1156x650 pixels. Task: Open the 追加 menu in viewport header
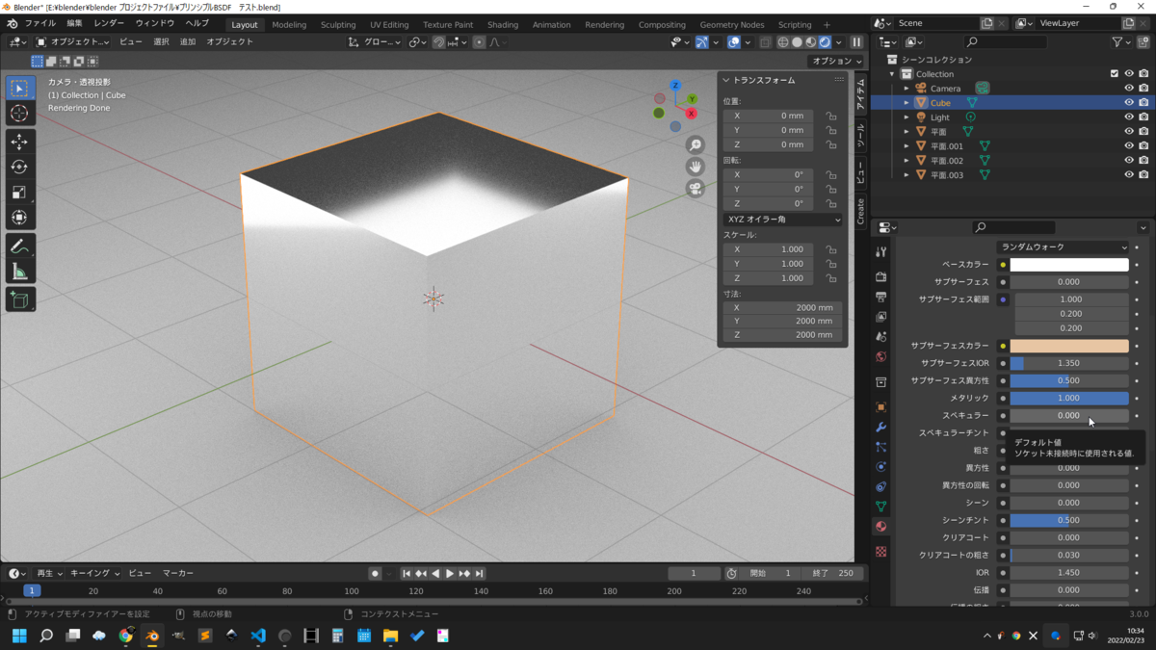click(x=188, y=42)
